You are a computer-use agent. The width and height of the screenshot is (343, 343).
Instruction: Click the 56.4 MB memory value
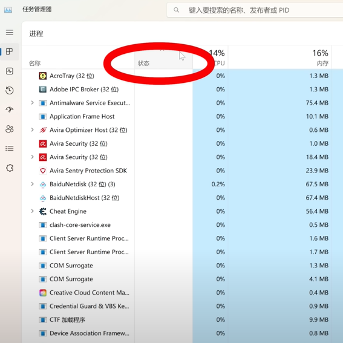(317, 212)
